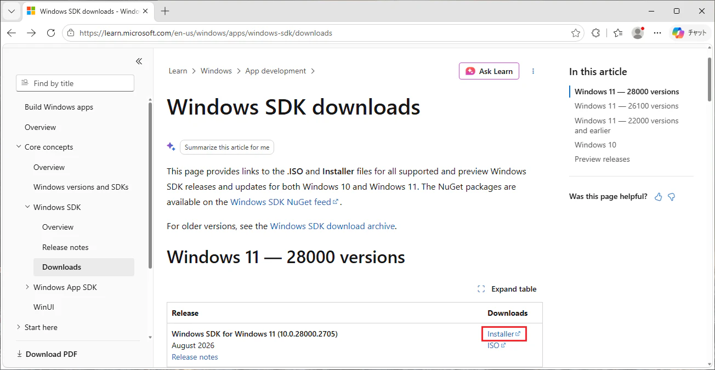The height and width of the screenshot is (370, 715).
Task: Download the Installer for SDK 10.0.28000.2705
Action: 504,334
